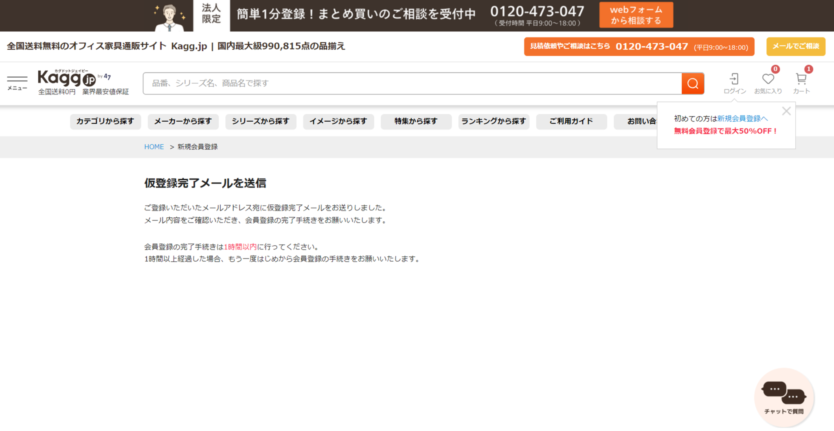Viewport: 834px width, 431px height.
Task: Open メーカーから探す menu
Action: (x=183, y=121)
